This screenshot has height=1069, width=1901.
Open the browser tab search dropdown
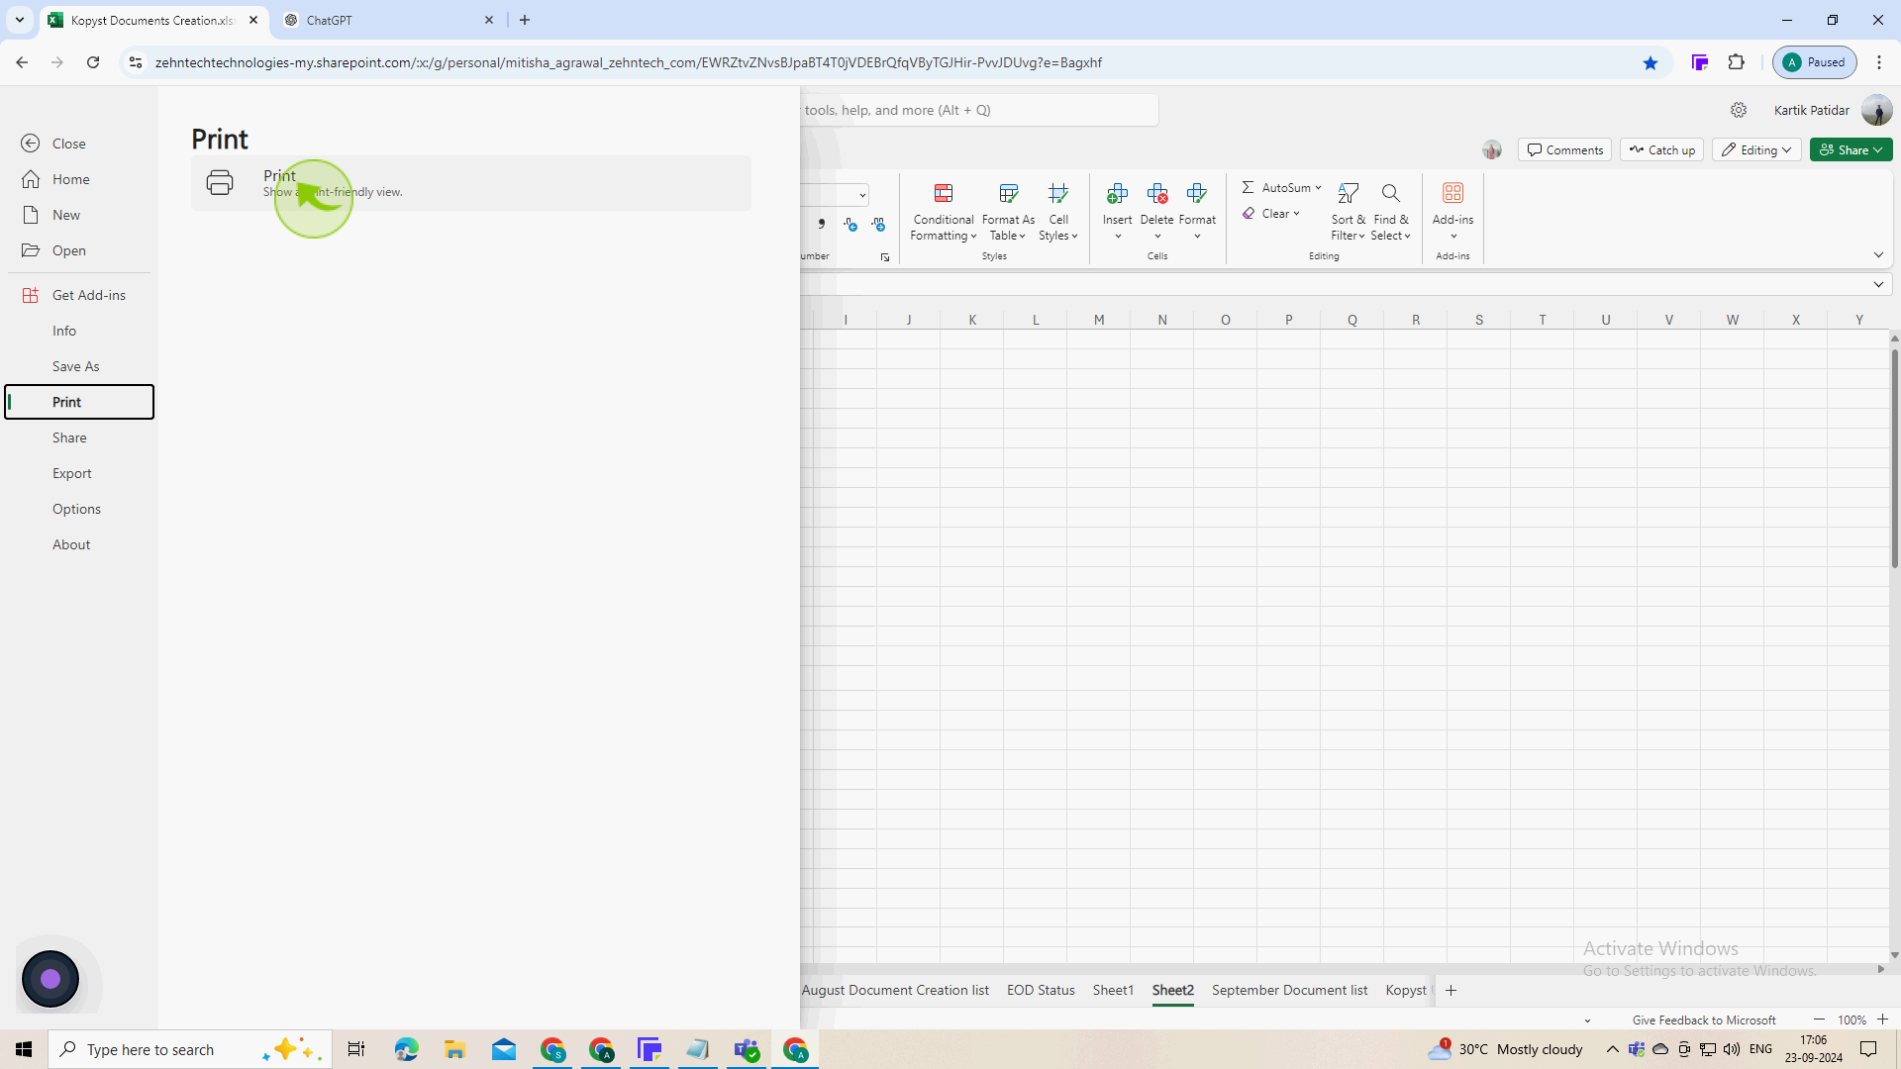point(19,20)
